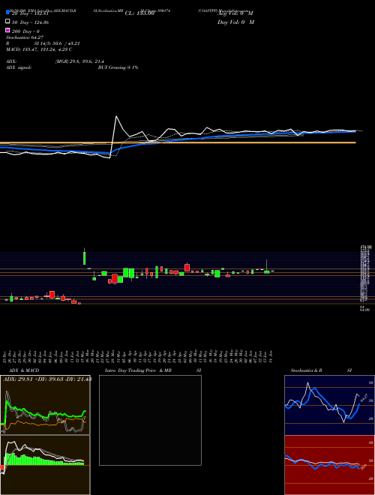
Task: Click the magenta 200 Day legend swatch
Action: pyautogui.click(x=7, y=31)
